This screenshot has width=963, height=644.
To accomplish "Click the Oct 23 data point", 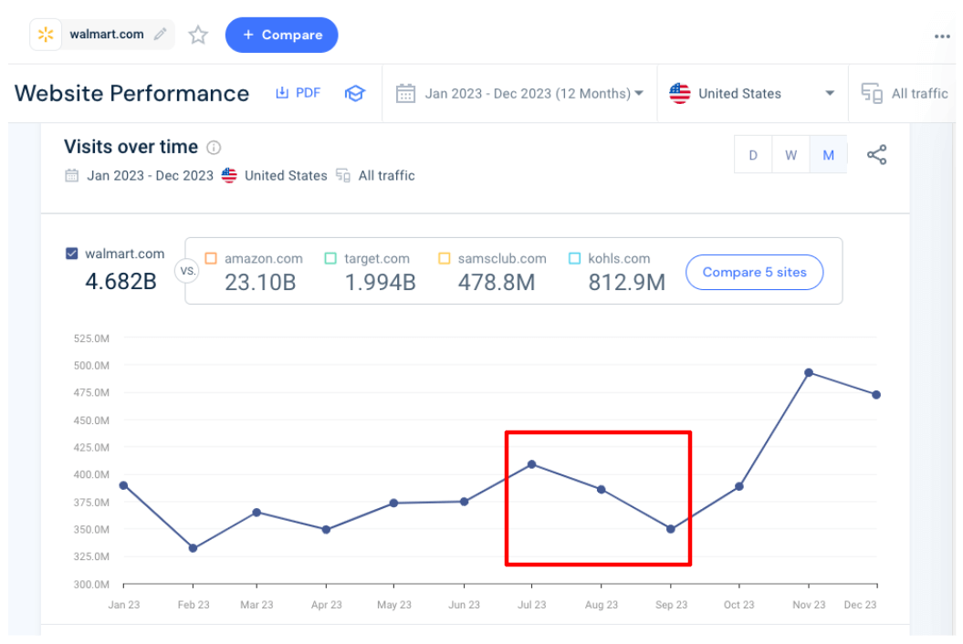I will [739, 486].
